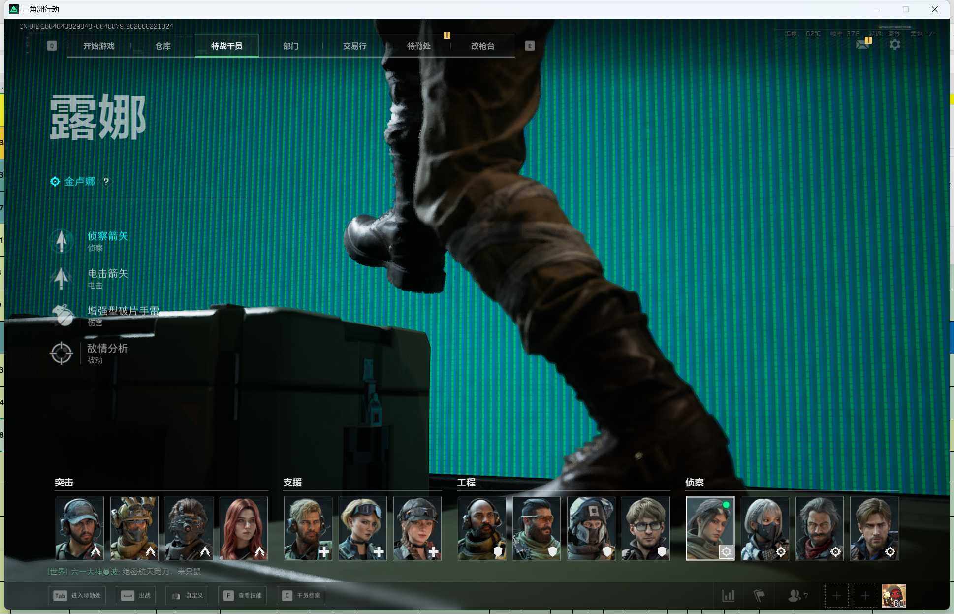954x614 pixels.
Task: Select the 敌情分析 passive skill icon
Action: coord(62,353)
